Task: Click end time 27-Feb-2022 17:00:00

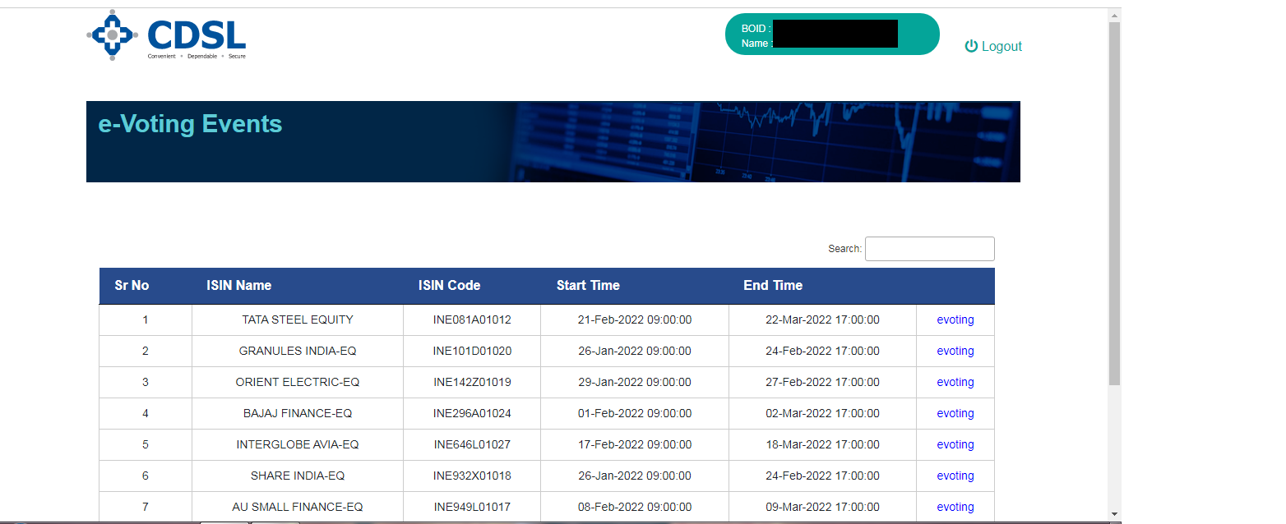Action: click(822, 383)
